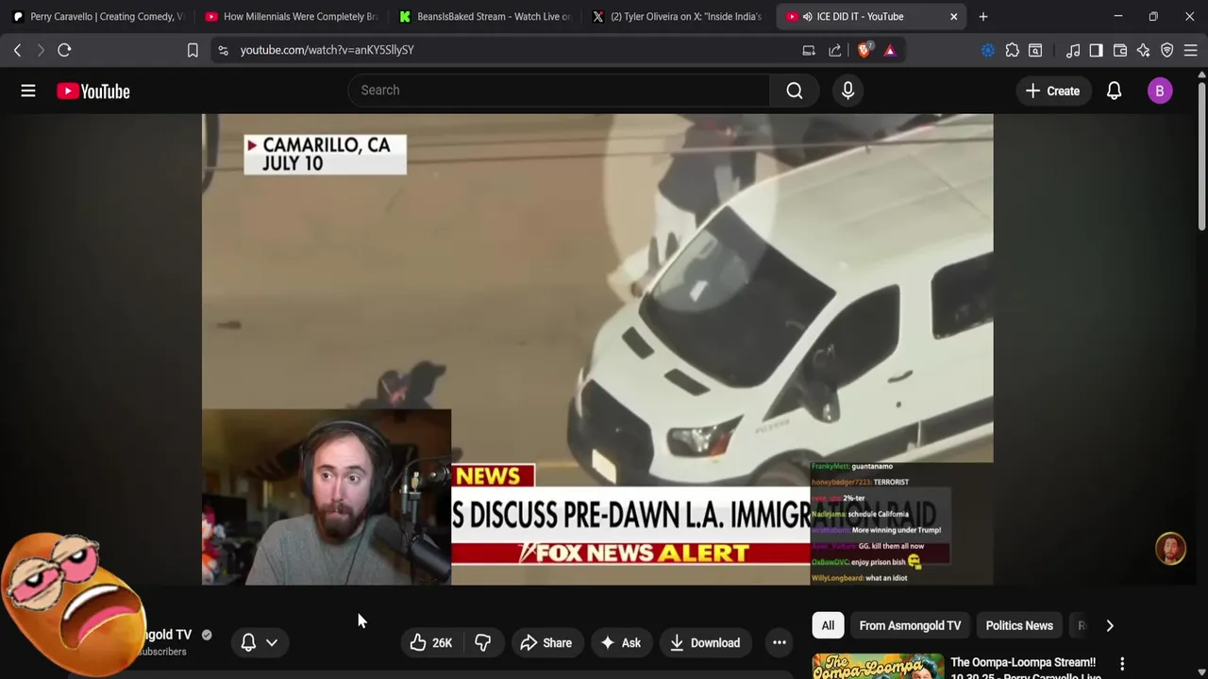Select From Asmongold TV filter chip
The width and height of the screenshot is (1208, 679).
coord(910,625)
